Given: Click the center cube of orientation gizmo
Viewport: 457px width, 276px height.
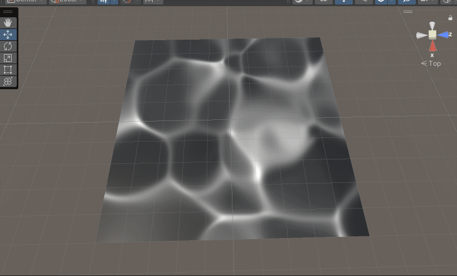Looking at the screenshot, I should click(x=432, y=35).
